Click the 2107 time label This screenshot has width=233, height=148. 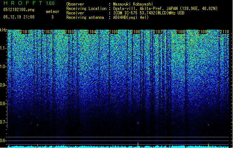(158, 32)
